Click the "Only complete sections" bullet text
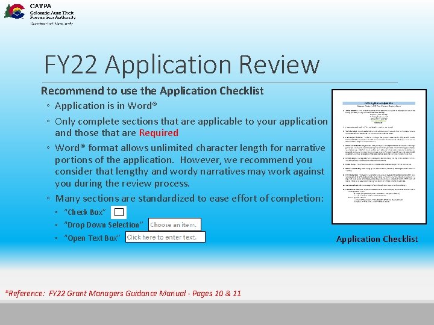Viewport: 434px width, 325px height. pyautogui.click(x=191, y=127)
